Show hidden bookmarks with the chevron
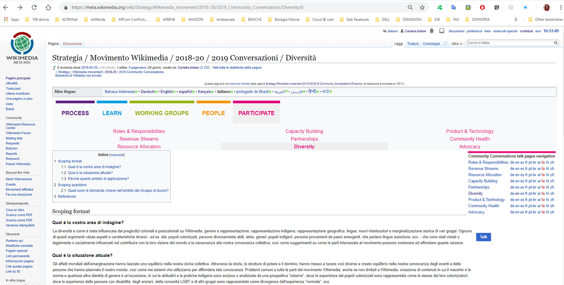This screenshot has width=564, height=285. coord(516,20)
